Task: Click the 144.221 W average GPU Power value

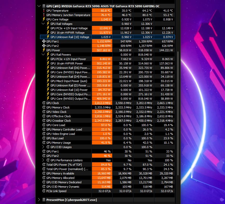Action: (166, 50)
